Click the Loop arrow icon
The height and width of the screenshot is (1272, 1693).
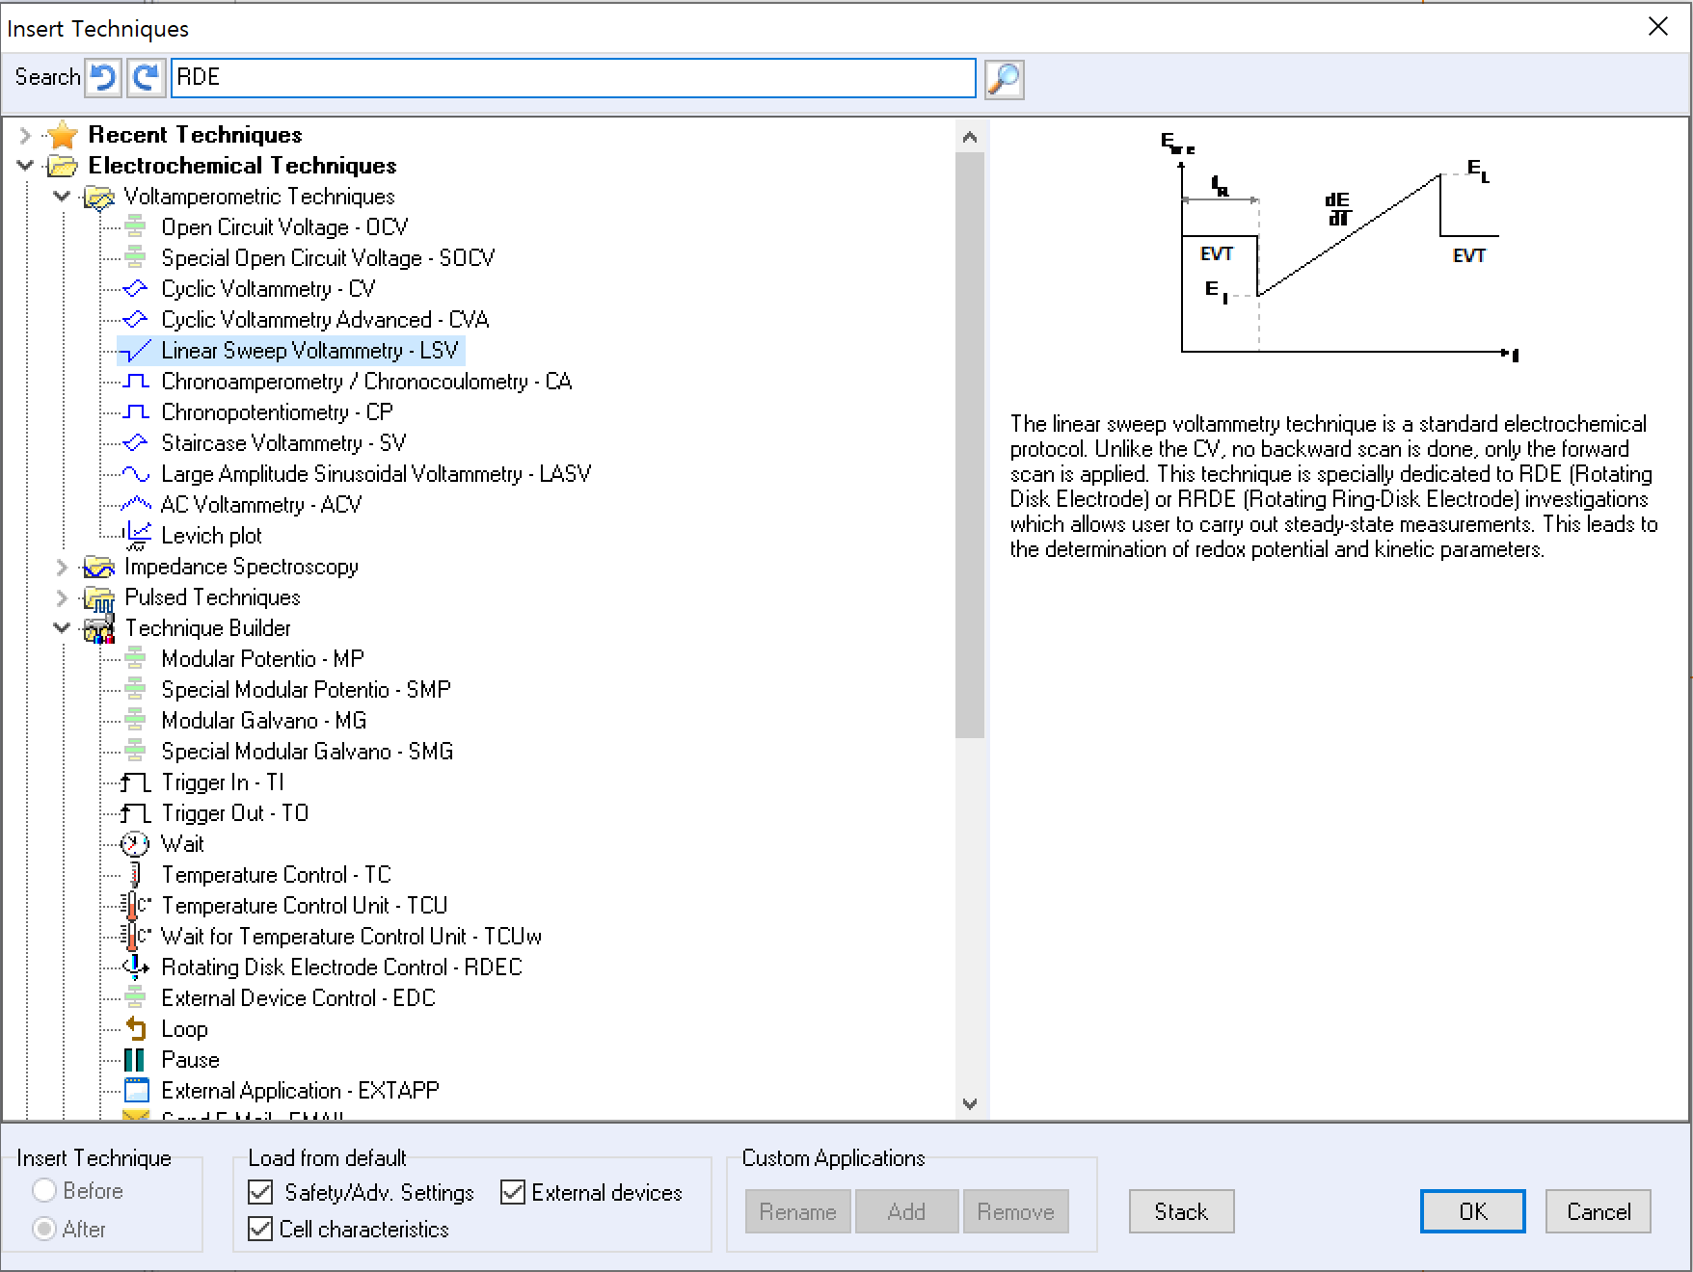pos(136,1029)
